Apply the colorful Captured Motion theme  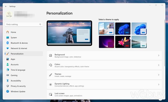123,42
